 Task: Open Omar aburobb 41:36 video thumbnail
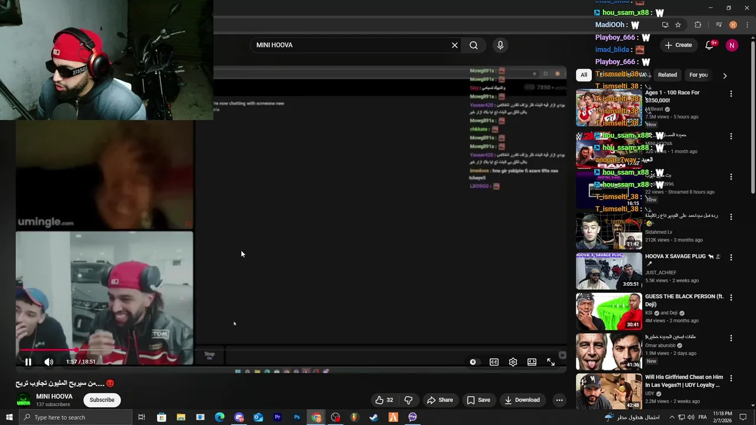pos(609,351)
